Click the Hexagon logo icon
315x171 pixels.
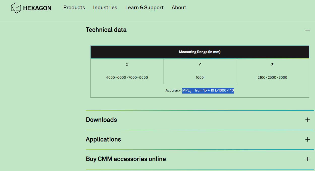[x=16, y=8]
